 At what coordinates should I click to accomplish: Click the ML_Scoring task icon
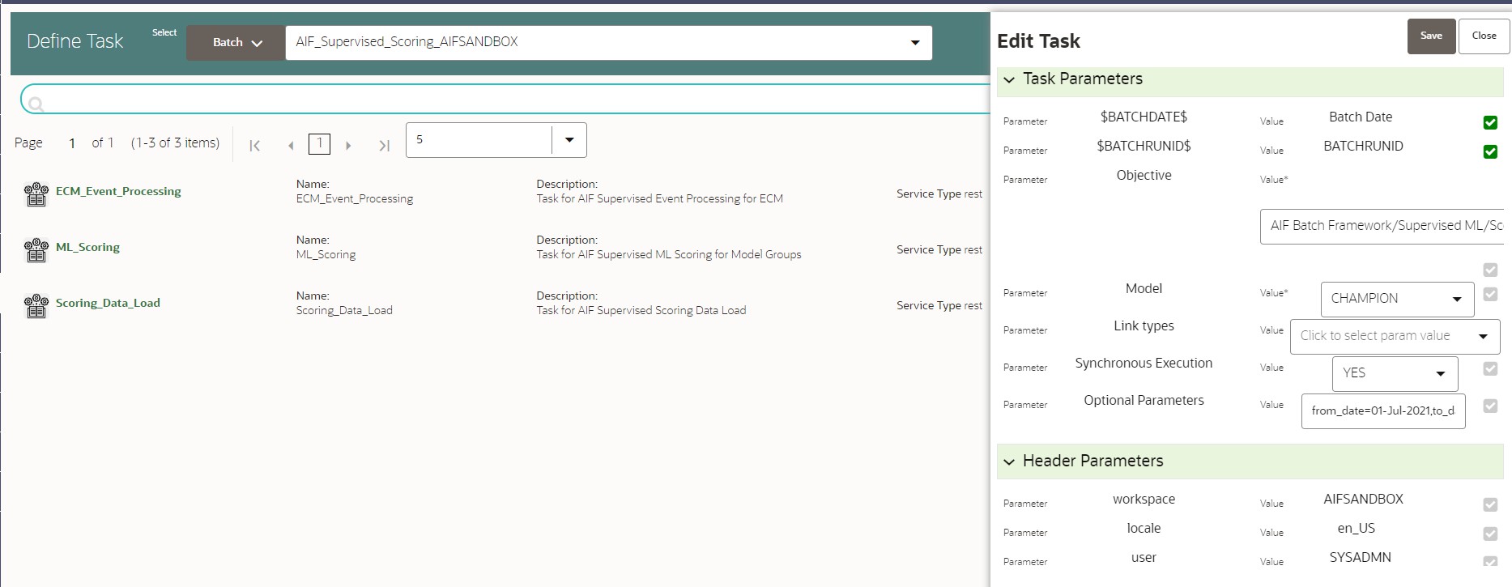(x=36, y=250)
